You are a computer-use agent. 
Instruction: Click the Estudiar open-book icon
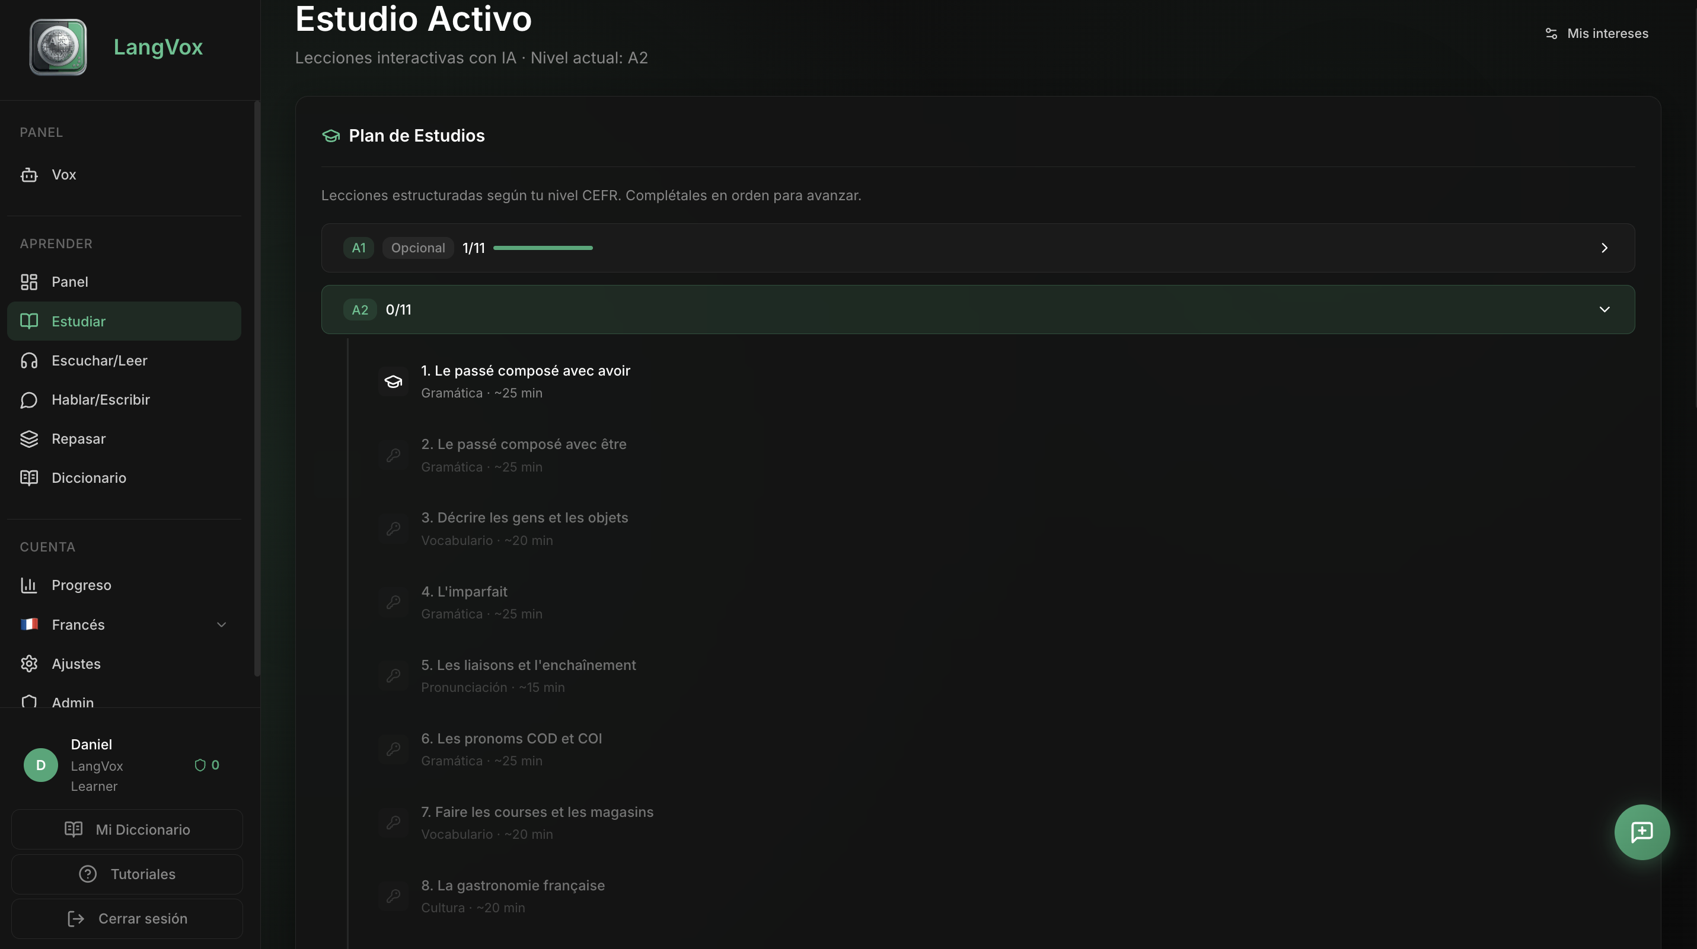[29, 321]
